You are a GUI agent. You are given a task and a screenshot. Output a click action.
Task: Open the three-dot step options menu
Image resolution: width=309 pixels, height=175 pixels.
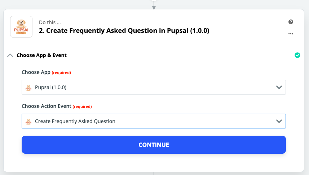click(291, 34)
